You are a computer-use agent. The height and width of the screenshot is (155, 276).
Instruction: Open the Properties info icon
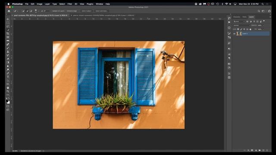click(229, 28)
